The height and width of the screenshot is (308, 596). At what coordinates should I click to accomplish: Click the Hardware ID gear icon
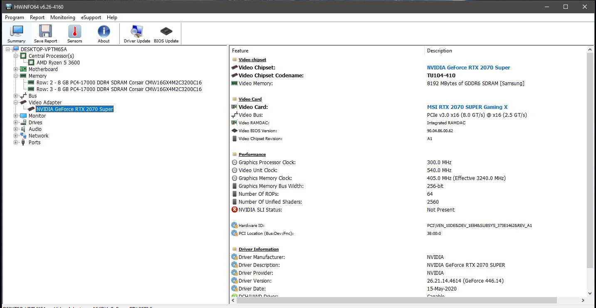tap(235, 226)
